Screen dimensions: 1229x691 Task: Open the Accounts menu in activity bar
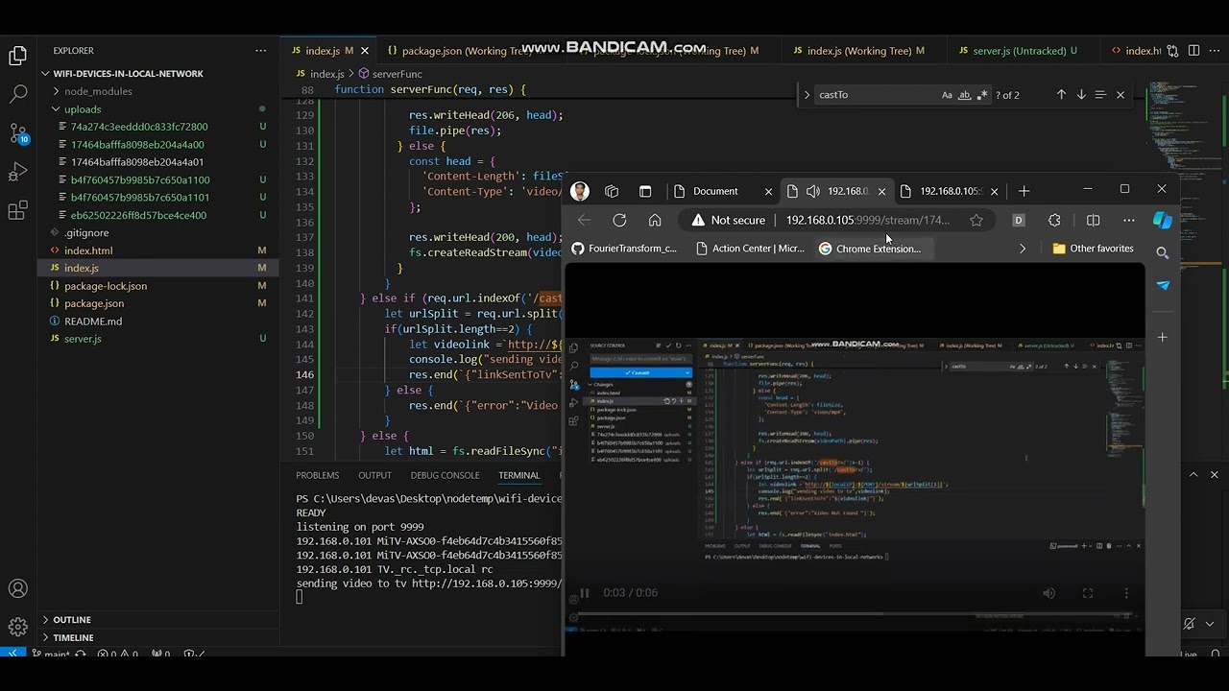[x=17, y=588]
